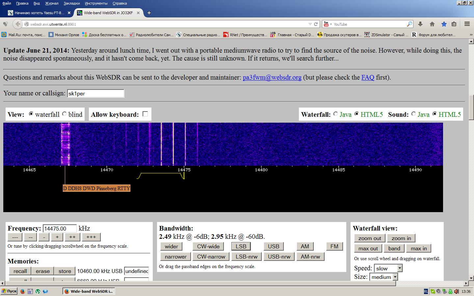Click the RU language indicator
The height and width of the screenshot is (296, 474).
[426, 291]
